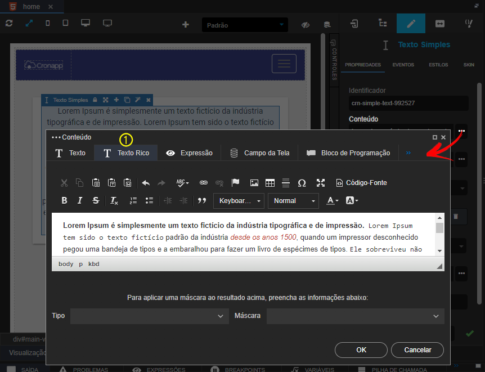Remove formatting with the Tx icon
Viewport: 485px width, 372px height.
click(x=114, y=201)
